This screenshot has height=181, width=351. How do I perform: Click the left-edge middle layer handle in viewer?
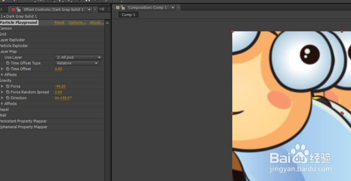point(232,113)
